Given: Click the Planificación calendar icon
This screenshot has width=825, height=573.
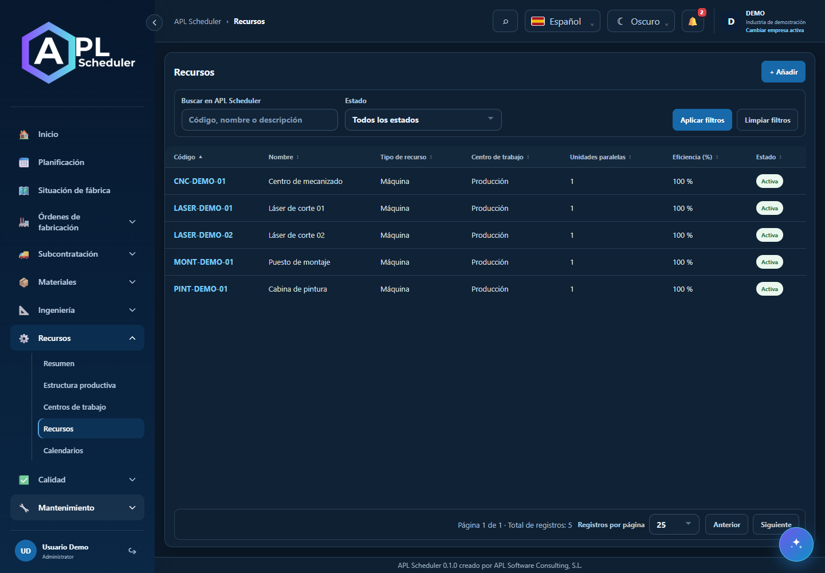Looking at the screenshot, I should [x=24, y=162].
